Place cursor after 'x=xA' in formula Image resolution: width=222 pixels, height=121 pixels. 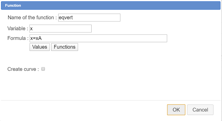pyautogui.click(x=42, y=38)
